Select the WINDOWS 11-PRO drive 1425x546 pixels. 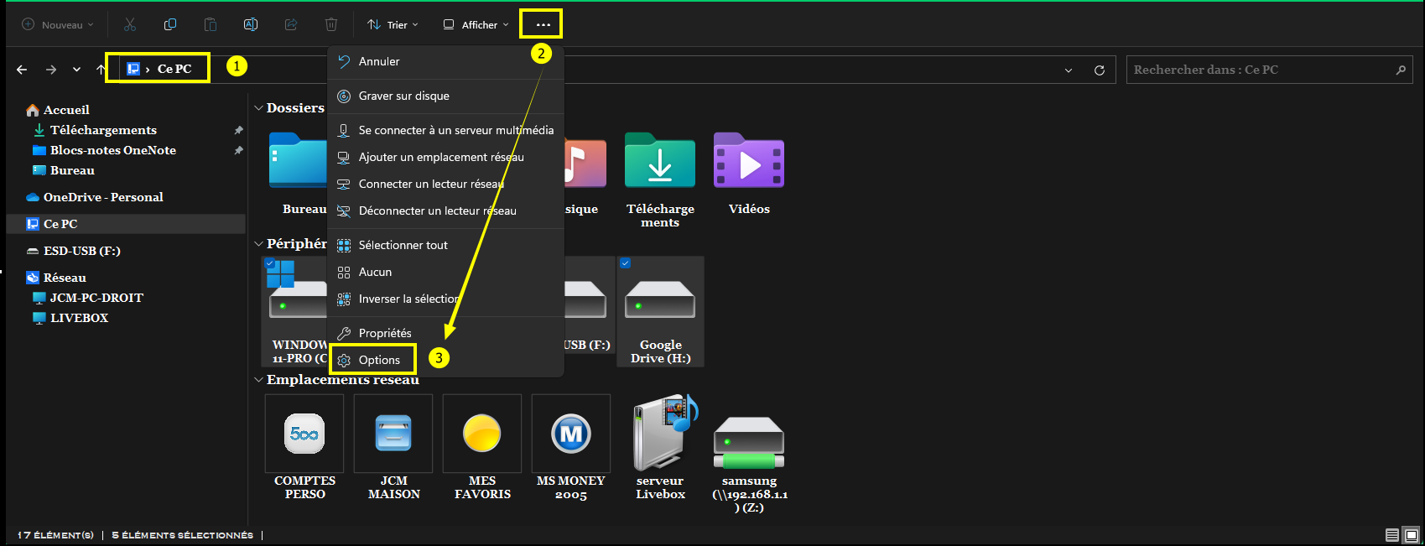296,312
